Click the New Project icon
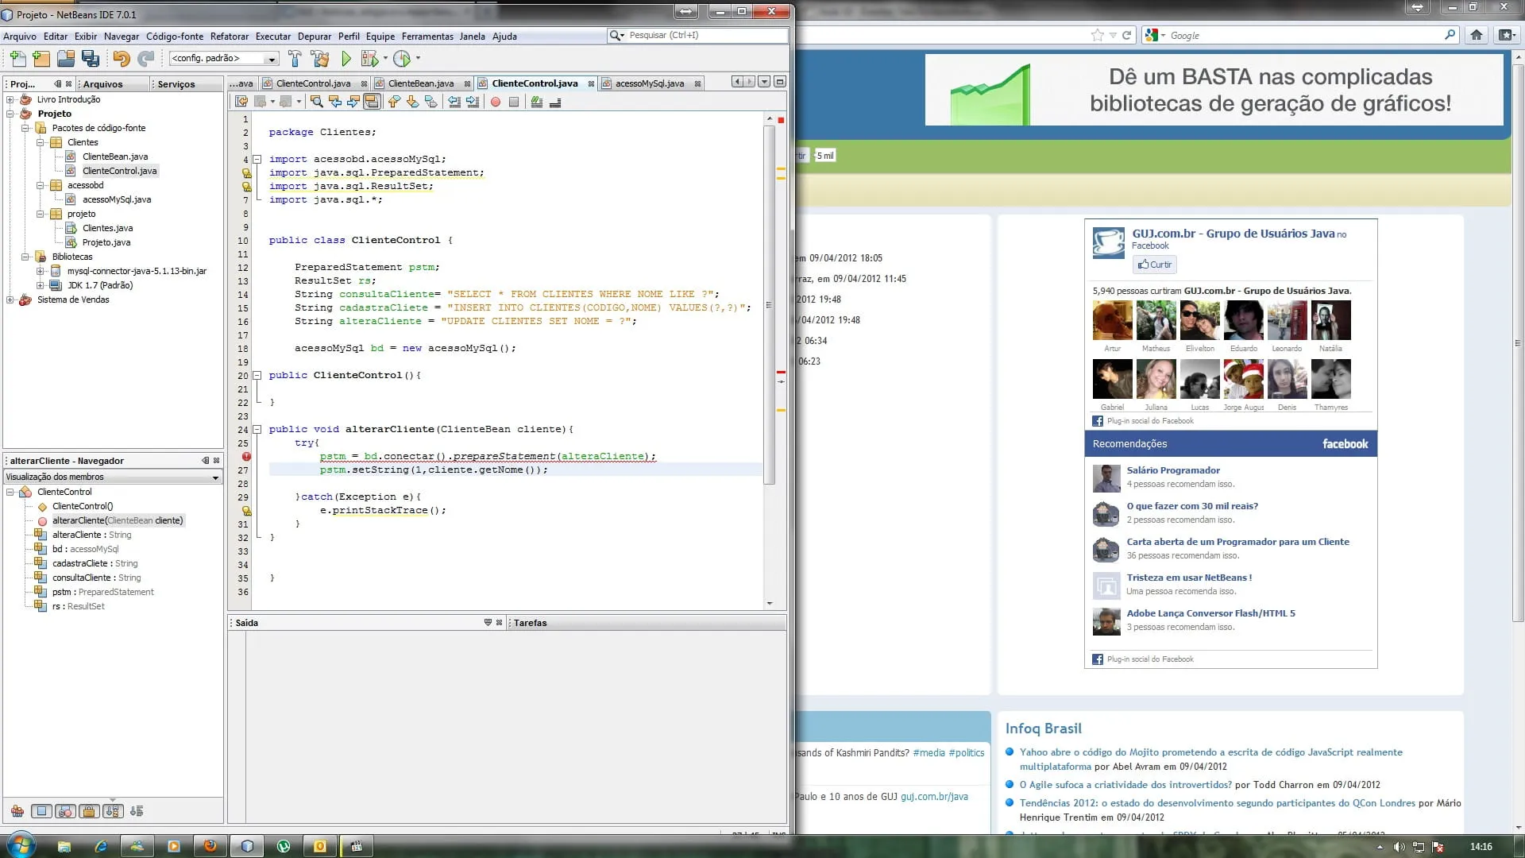The image size is (1525, 858). point(41,58)
